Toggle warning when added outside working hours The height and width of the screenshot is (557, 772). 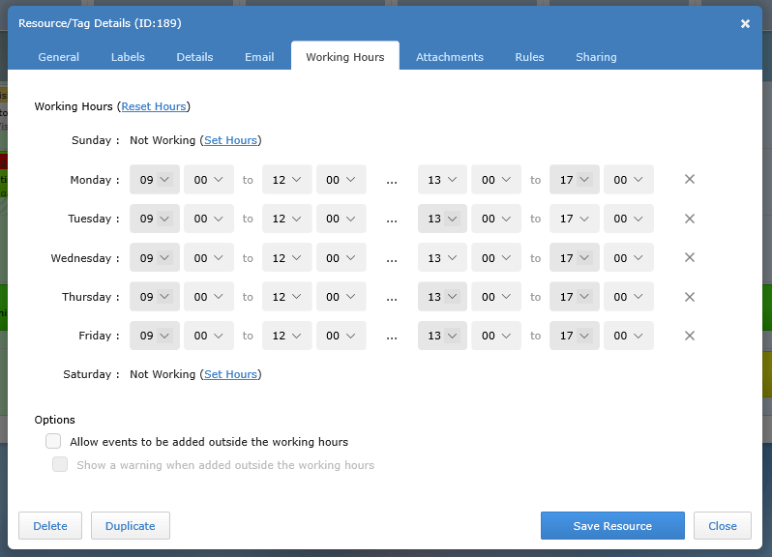(x=60, y=464)
